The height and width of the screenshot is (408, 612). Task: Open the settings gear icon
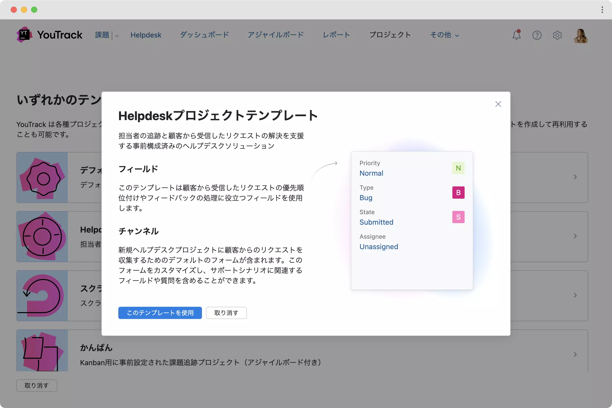[x=557, y=35]
